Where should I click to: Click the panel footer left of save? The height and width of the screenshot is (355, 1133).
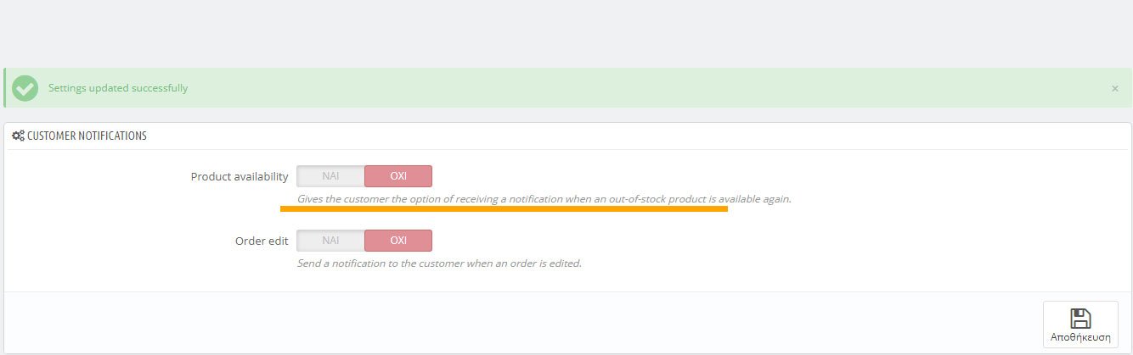tap(510, 322)
